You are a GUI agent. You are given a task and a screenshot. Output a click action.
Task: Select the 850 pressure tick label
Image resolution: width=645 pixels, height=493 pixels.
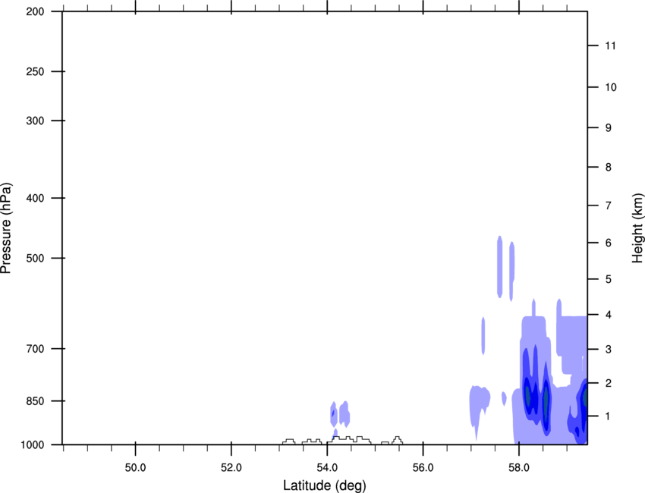click(35, 401)
